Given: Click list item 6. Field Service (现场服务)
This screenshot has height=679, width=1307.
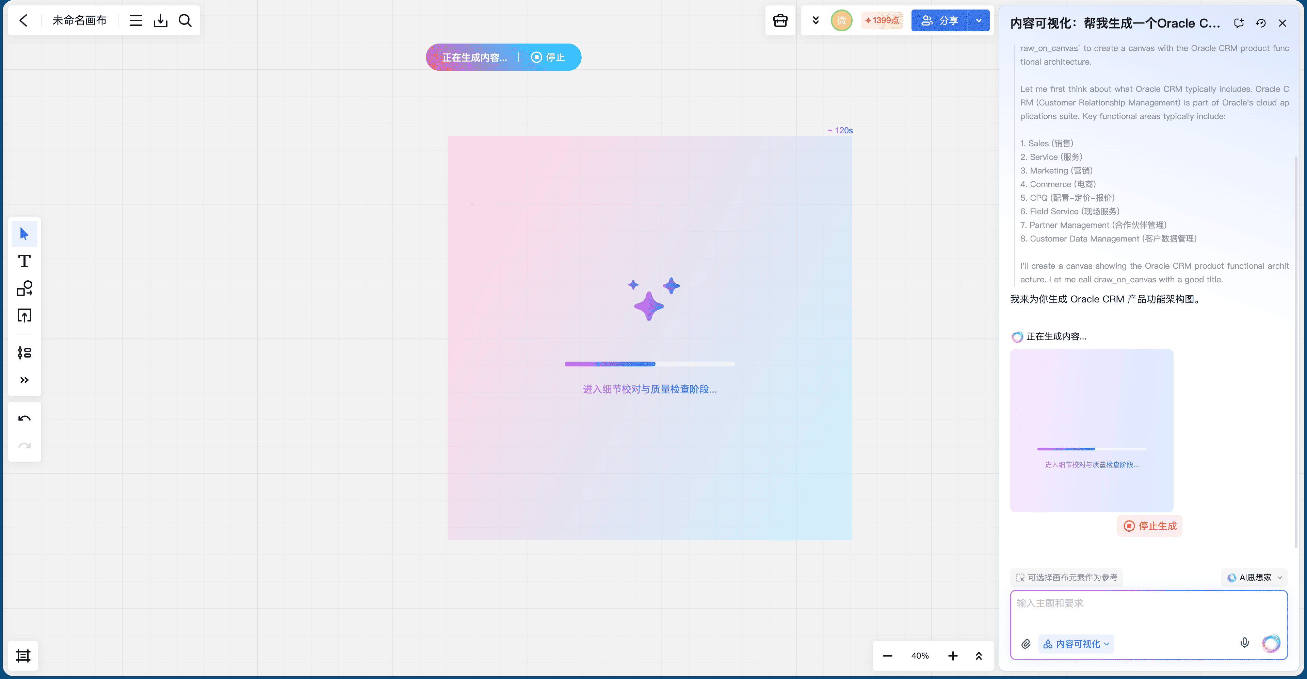Looking at the screenshot, I should click(x=1069, y=212).
